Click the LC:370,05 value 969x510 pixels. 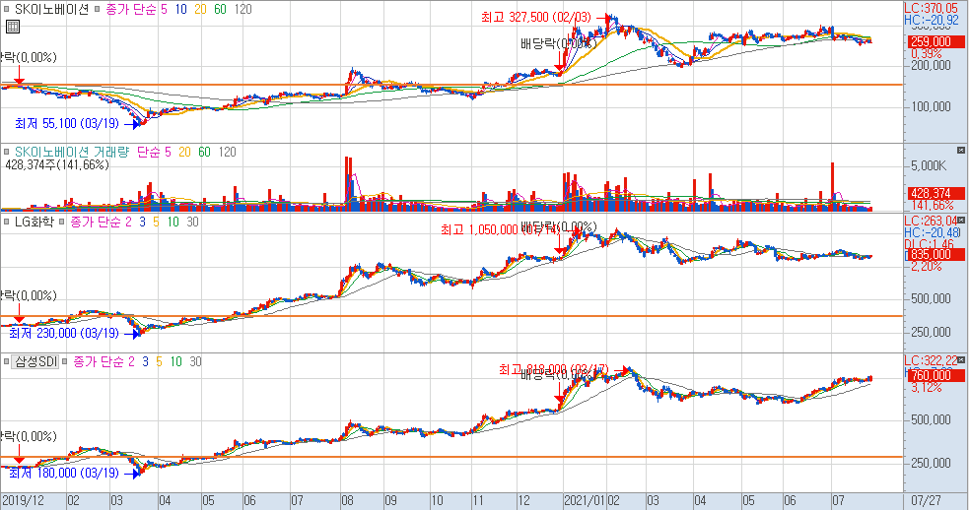[931, 8]
